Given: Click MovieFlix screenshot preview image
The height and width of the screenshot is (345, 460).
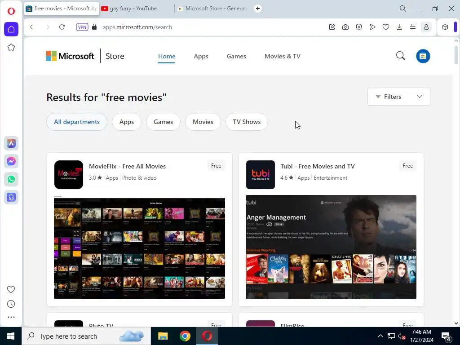Looking at the screenshot, I should tap(139, 248).
